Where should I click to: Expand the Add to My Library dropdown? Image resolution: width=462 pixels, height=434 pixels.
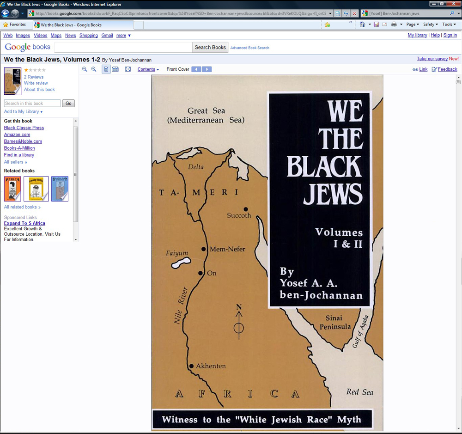23,111
